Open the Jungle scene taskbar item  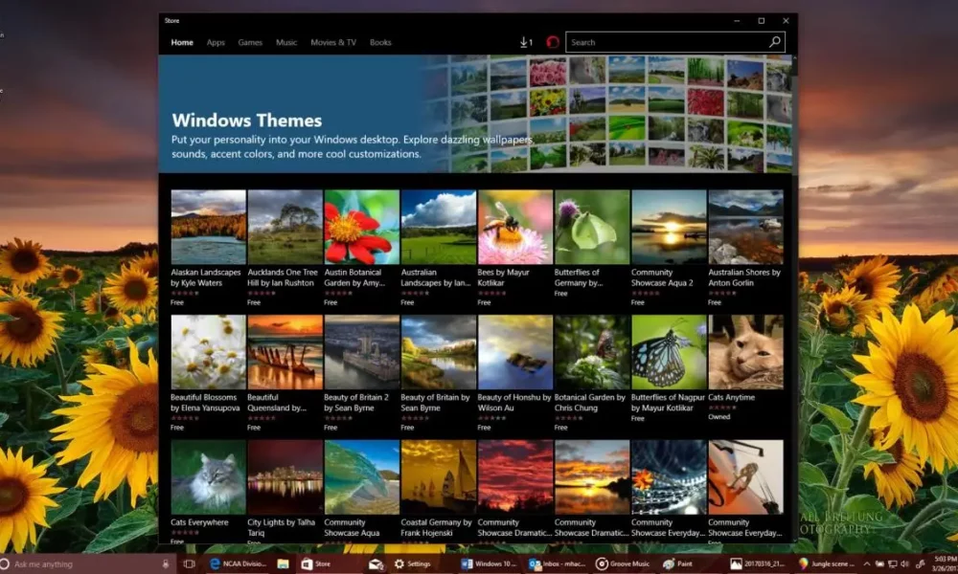[826, 563]
